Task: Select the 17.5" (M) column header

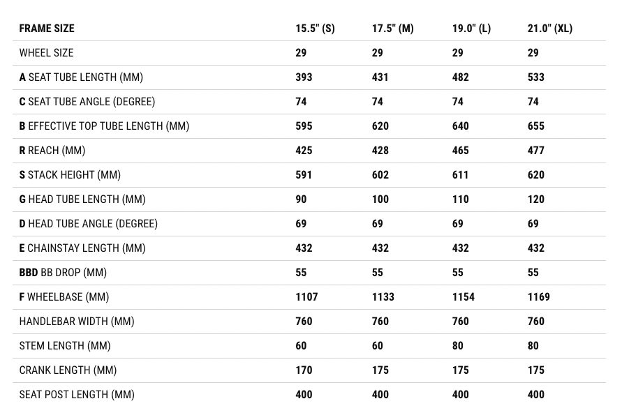Action: coord(392,29)
